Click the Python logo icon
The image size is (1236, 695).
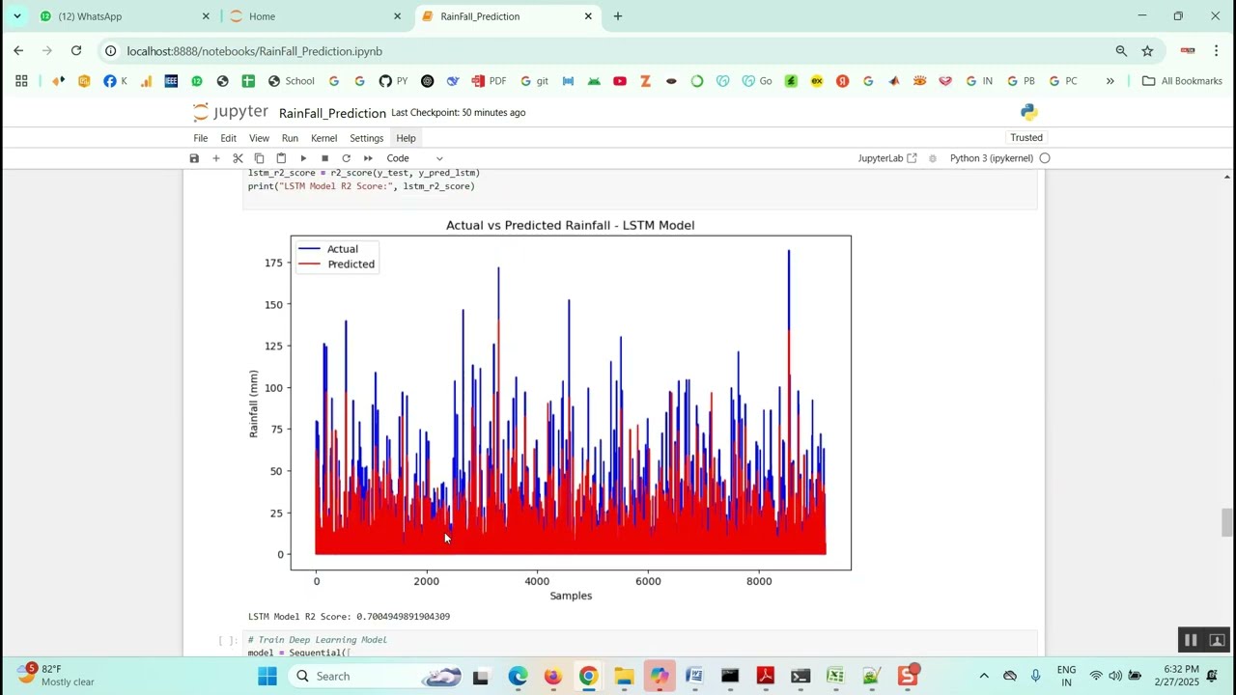pyautogui.click(x=1029, y=113)
